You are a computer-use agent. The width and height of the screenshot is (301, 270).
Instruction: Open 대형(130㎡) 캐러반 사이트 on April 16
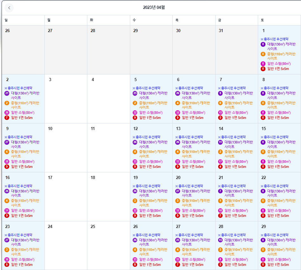[25, 193]
